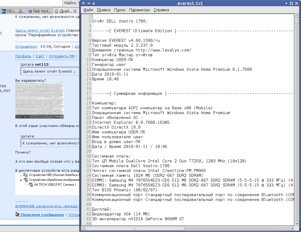Follow the Здесь лежит отчёт Everest link
This screenshot has height=232, width=301.
coord(40,30)
